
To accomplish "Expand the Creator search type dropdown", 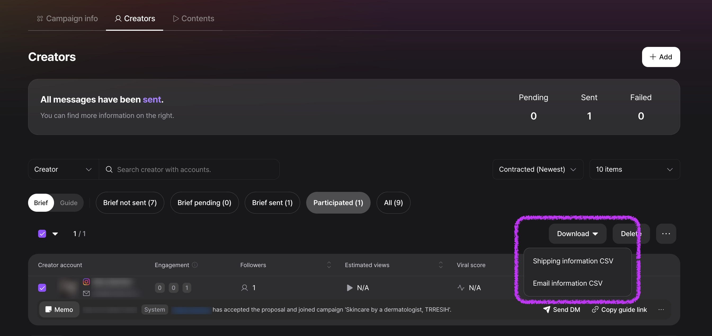I will [x=63, y=169].
